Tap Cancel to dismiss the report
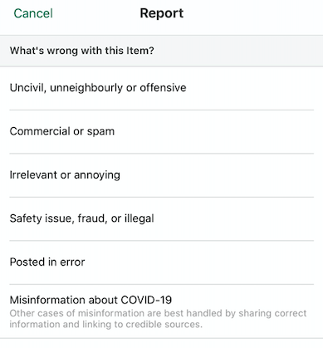The height and width of the screenshot is (348, 323). coord(33,13)
